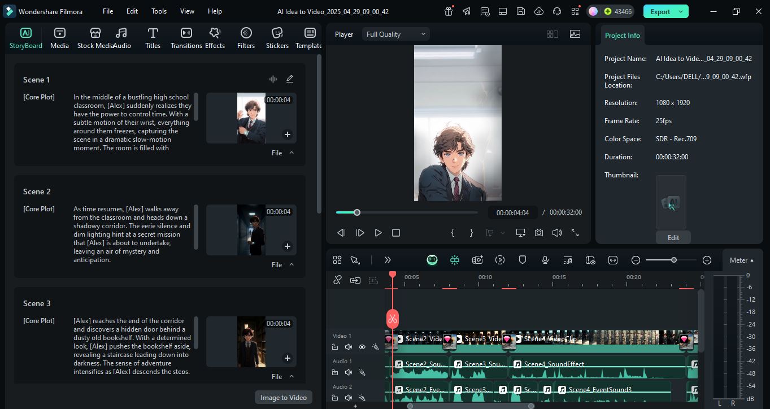Open cloud upload icon in title bar
The width and height of the screenshot is (770, 409).
click(x=539, y=11)
